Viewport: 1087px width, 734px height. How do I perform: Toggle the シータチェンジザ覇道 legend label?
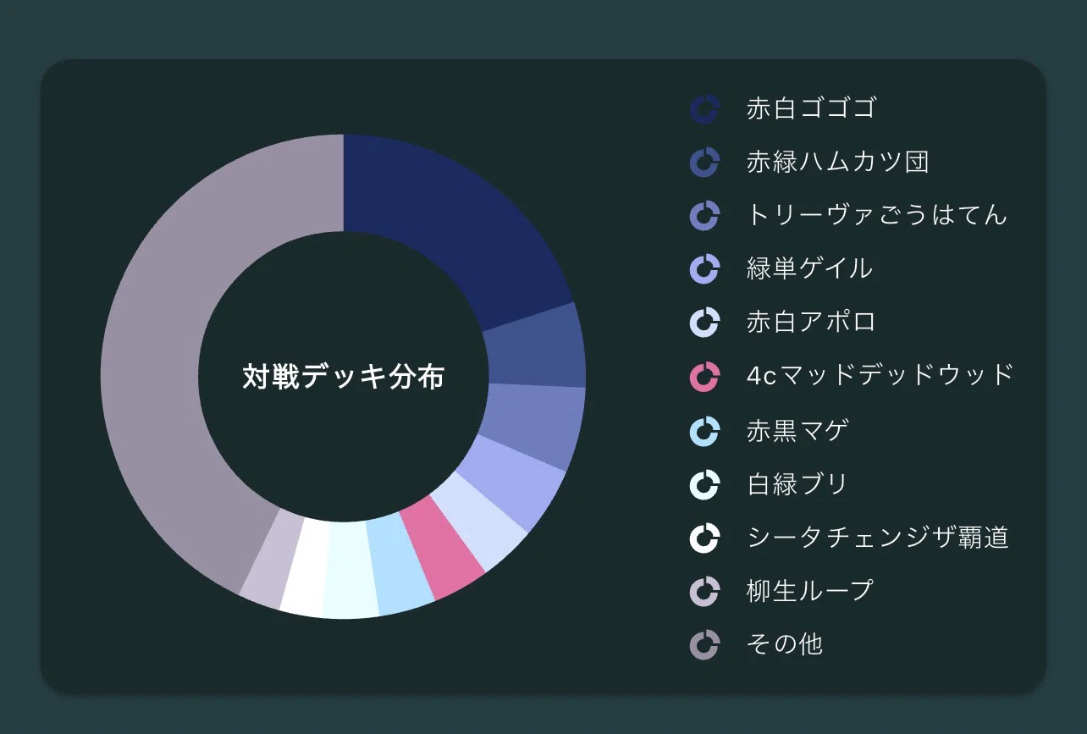coord(878,538)
